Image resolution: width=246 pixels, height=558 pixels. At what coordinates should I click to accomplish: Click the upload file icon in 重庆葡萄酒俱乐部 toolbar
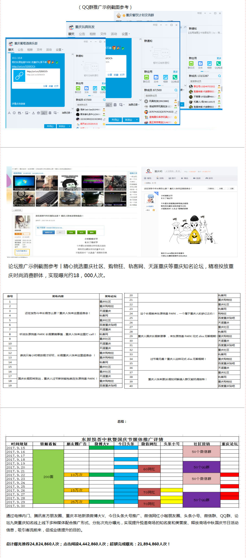click(x=33, y=113)
